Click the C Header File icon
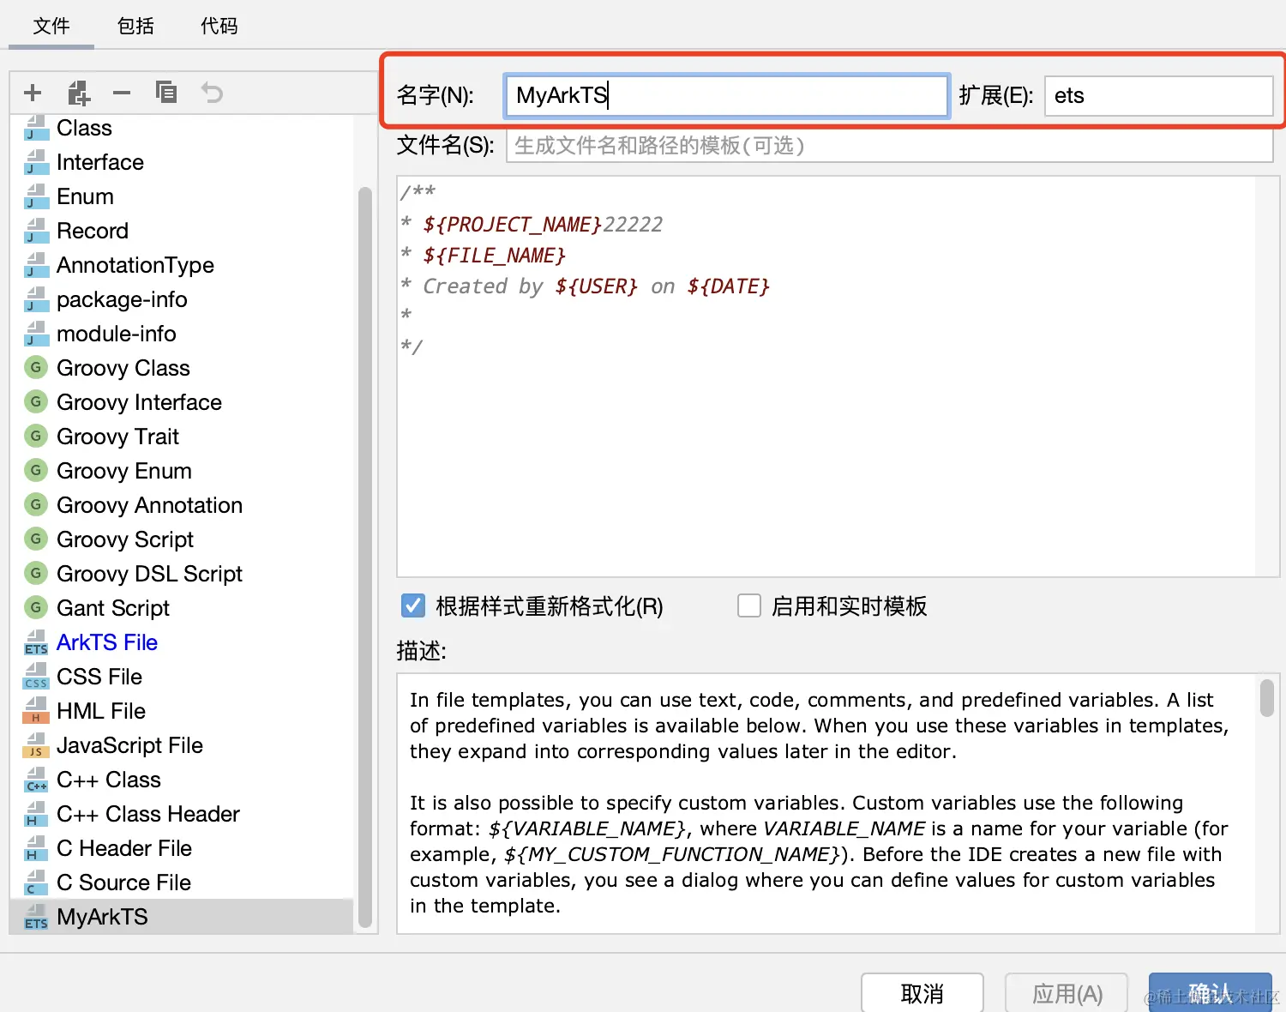Screen dimensions: 1286x1012 (36, 848)
